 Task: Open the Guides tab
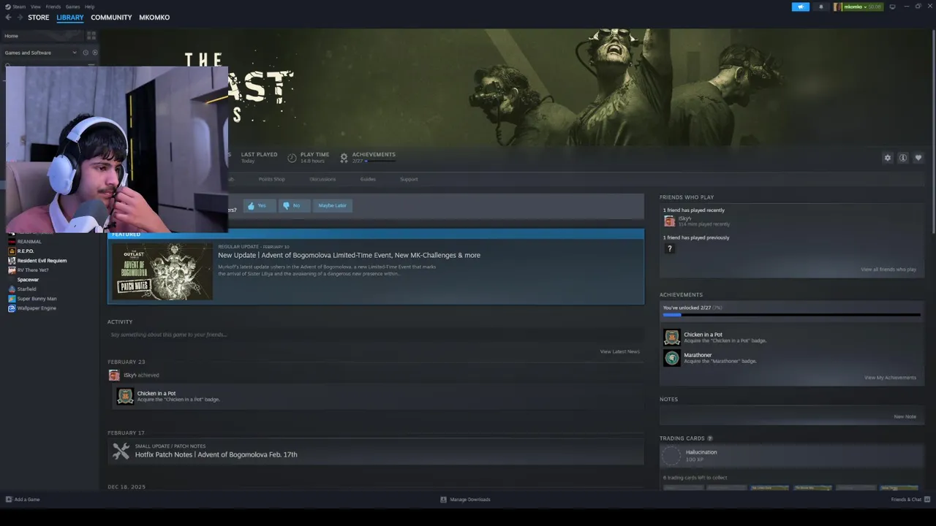368,179
